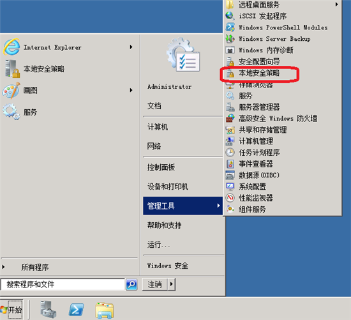Viewport: 351px width, 320px height.
Task: Click the PowerShell icon in the taskbar
Action: pyautogui.click(x=77, y=310)
